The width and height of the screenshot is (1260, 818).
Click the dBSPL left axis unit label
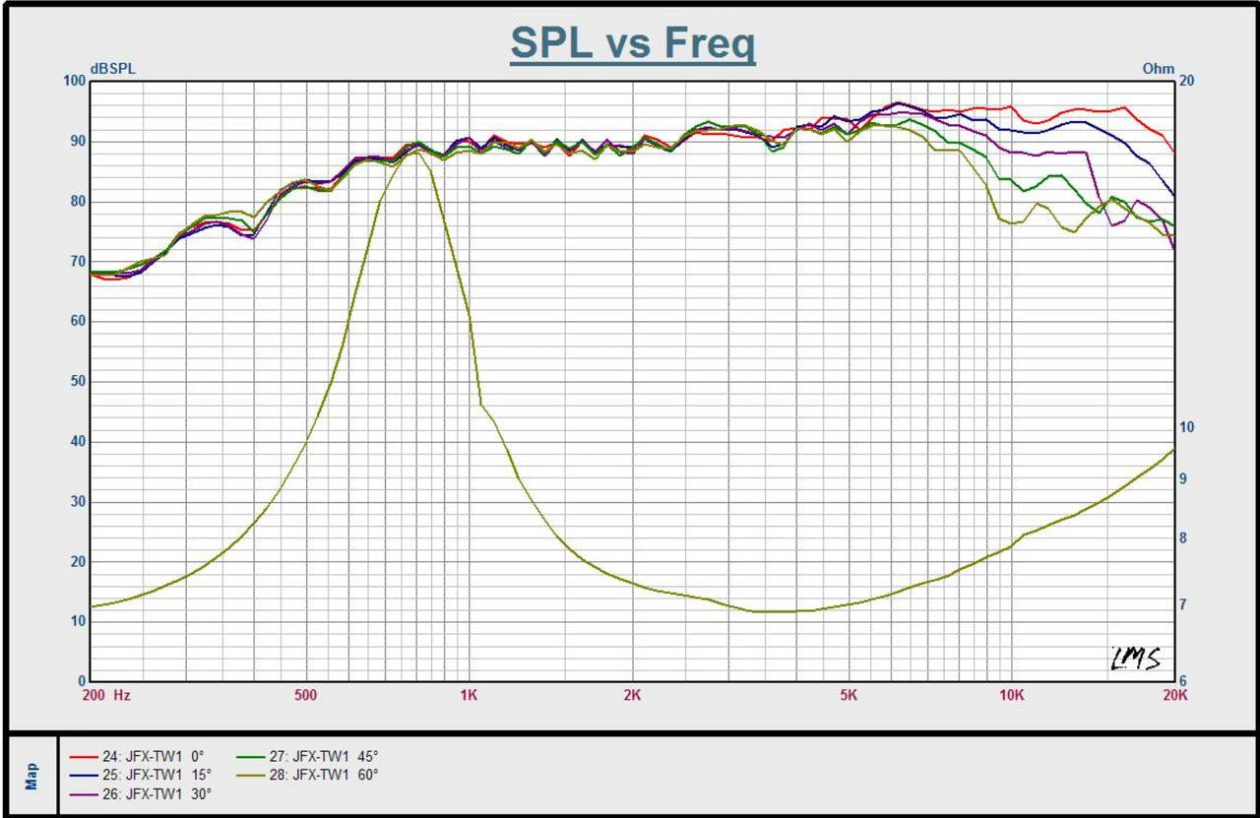click(x=113, y=69)
